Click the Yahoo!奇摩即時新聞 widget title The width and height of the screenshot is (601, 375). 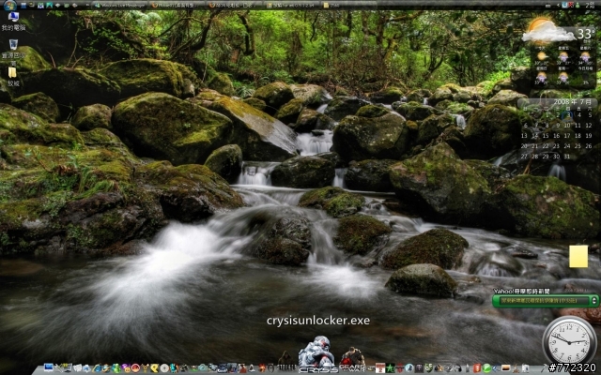521,292
